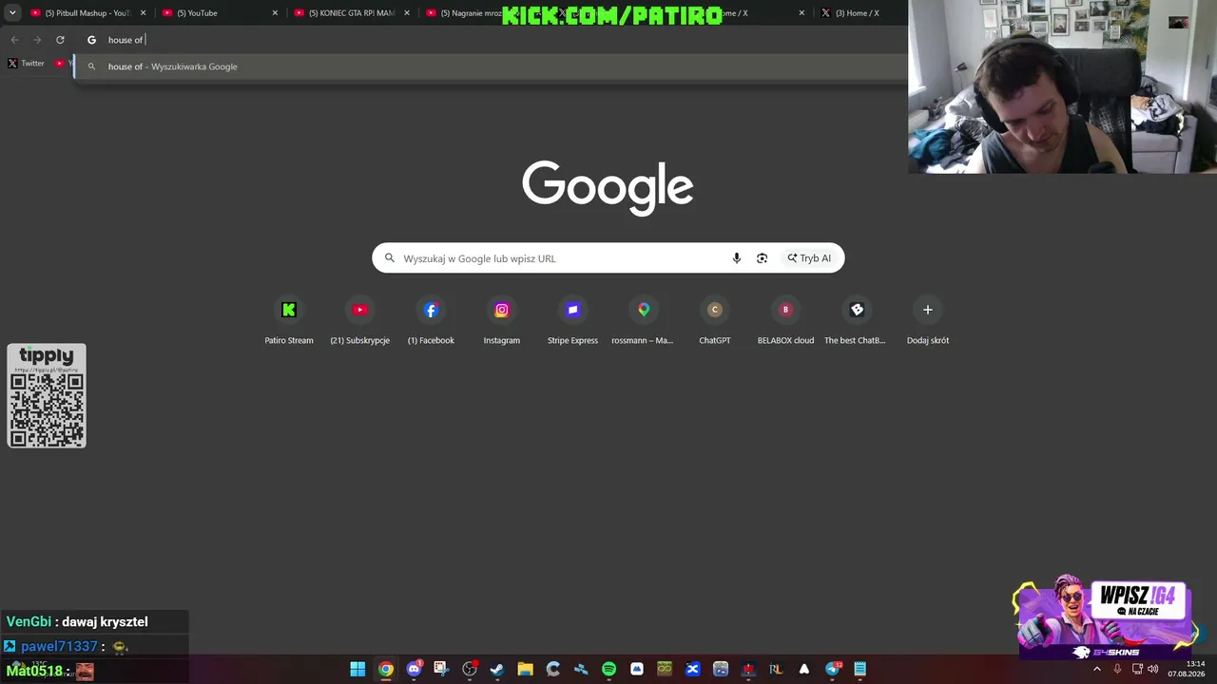Open Spotify from the taskbar
The height and width of the screenshot is (684, 1217).
[x=608, y=669]
